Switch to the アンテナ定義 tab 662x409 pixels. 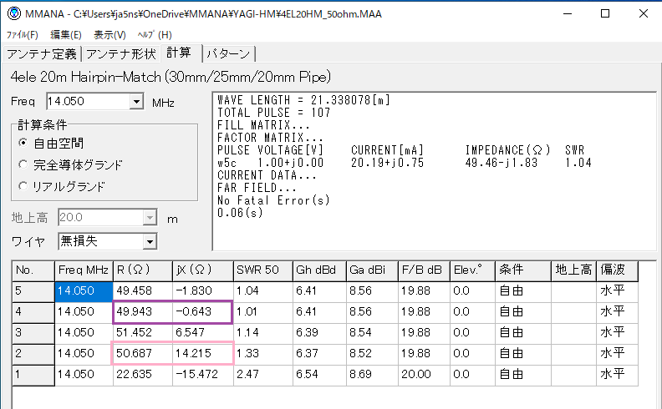[42, 54]
